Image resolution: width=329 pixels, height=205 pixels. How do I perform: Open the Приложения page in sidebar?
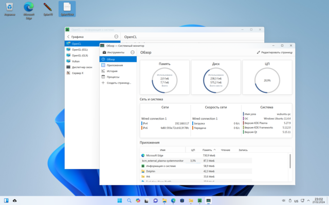tap(115, 65)
